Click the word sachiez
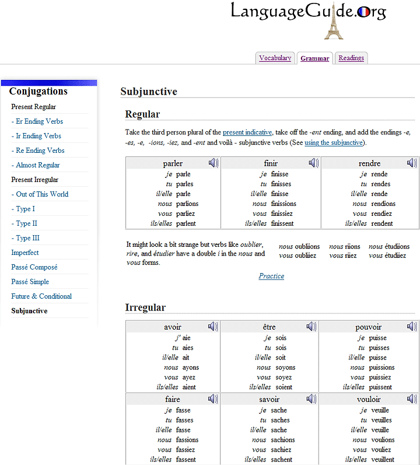 pos(281,450)
